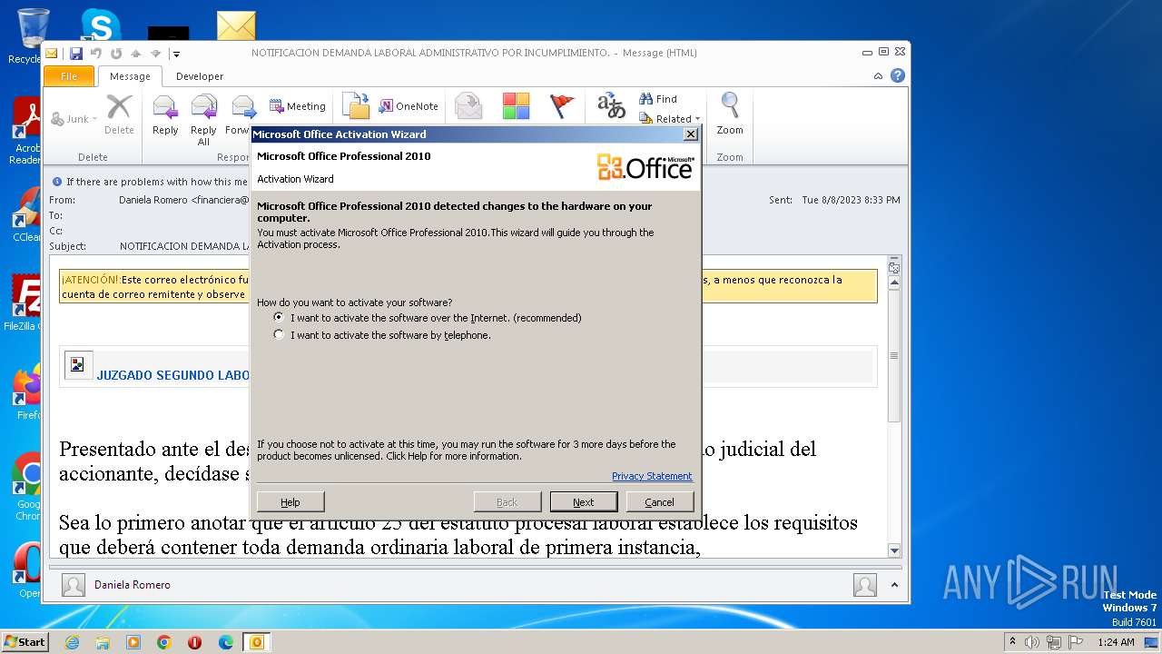Click the Start button
The image size is (1162, 654).
(x=25, y=642)
